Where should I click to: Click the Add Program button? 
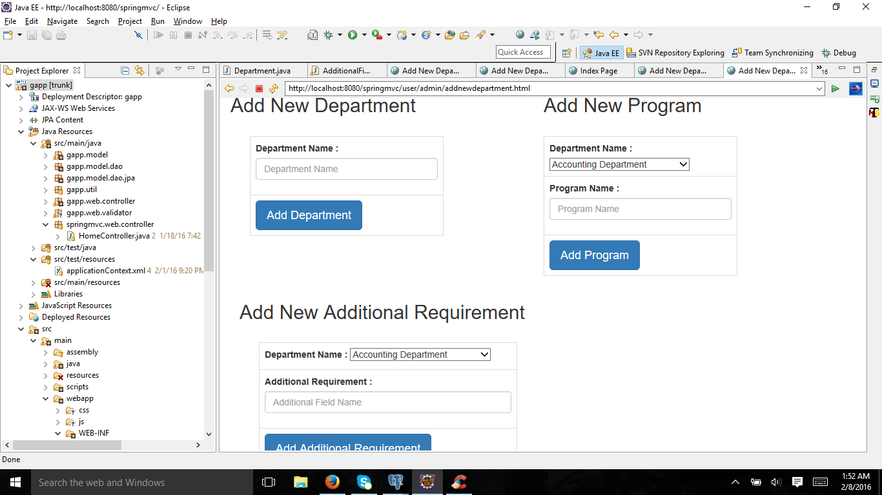594,255
